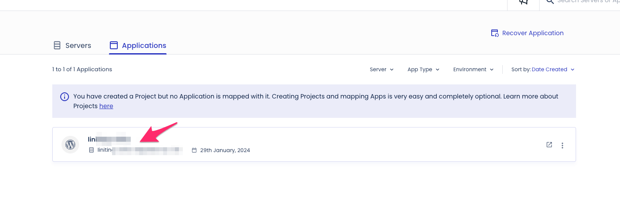Expand the Server filter dropdown
620x215 pixels.
click(x=381, y=69)
